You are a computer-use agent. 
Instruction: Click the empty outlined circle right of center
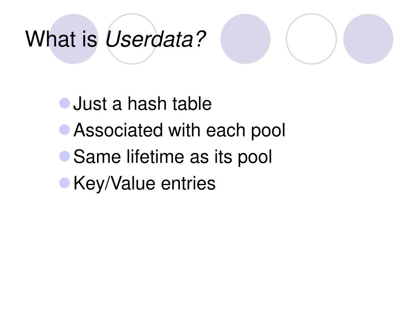click(311, 39)
